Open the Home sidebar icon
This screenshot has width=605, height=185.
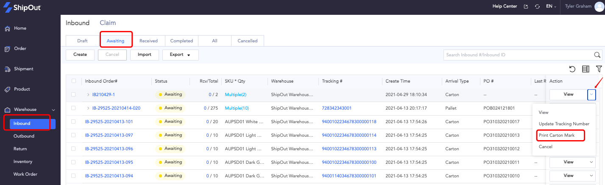pyautogui.click(x=7, y=28)
